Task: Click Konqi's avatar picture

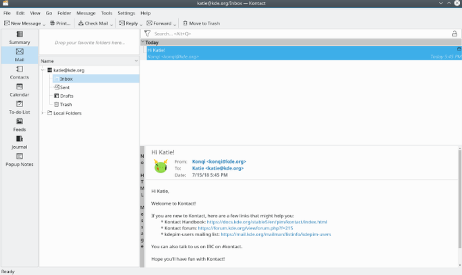Action: [x=161, y=166]
